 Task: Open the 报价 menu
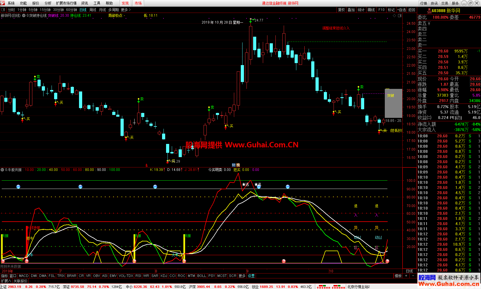36,3
